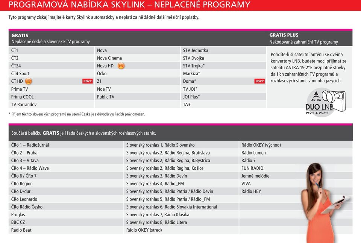Select Slovenský rozhlas 1, Rádio Slovensko
Screen dimensions: 361x243
point(181,145)
